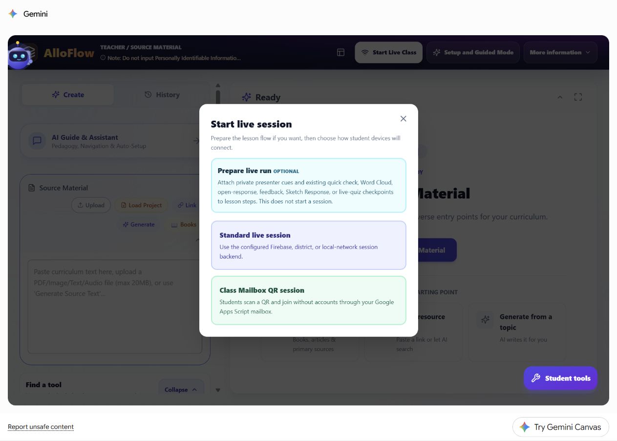Click the Upload button
This screenshot has width=617, height=441.
pos(91,205)
